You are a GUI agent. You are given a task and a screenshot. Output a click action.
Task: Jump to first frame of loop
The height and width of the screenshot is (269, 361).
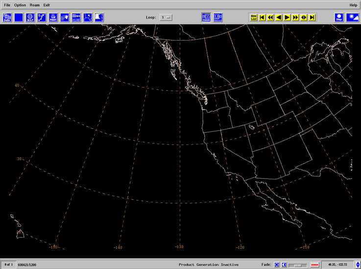click(x=262, y=17)
